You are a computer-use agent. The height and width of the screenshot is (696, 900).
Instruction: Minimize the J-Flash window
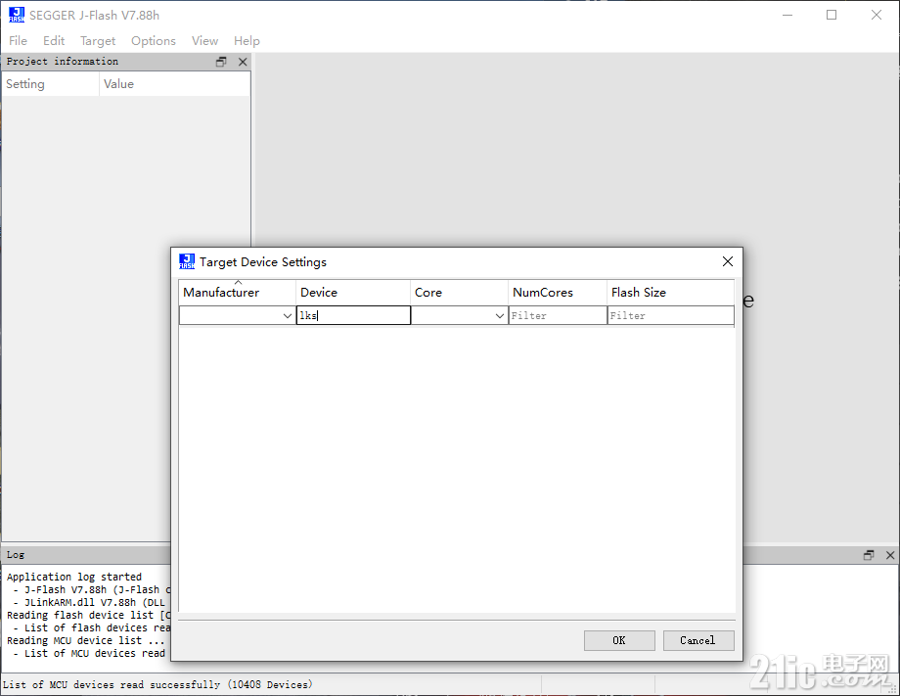click(x=787, y=15)
